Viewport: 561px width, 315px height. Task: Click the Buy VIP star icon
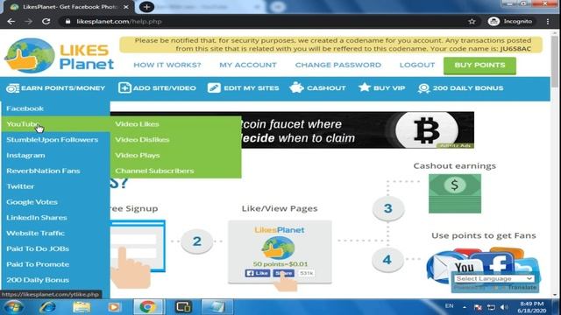pyautogui.click(x=365, y=87)
